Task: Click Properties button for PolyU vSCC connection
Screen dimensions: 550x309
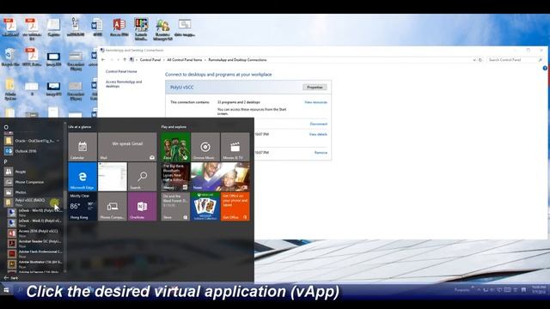Action: [315, 88]
